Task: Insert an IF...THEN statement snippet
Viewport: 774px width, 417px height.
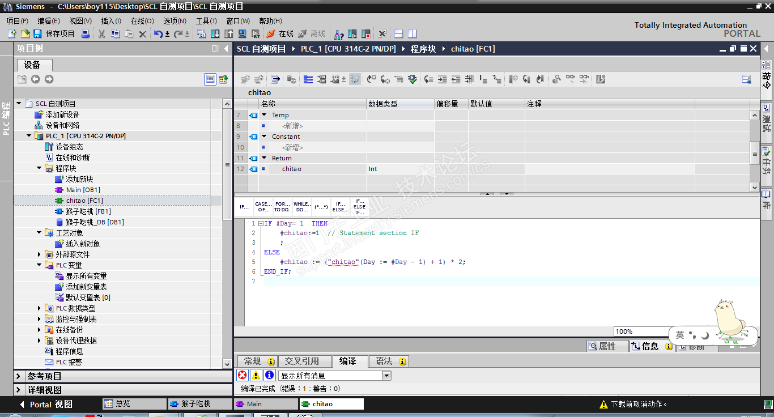Action: pyautogui.click(x=244, y=207)
